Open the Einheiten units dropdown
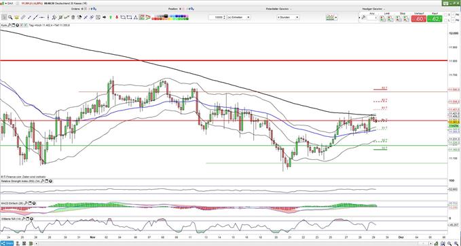This screenshot has width=461, height=246. coord(238,18)
